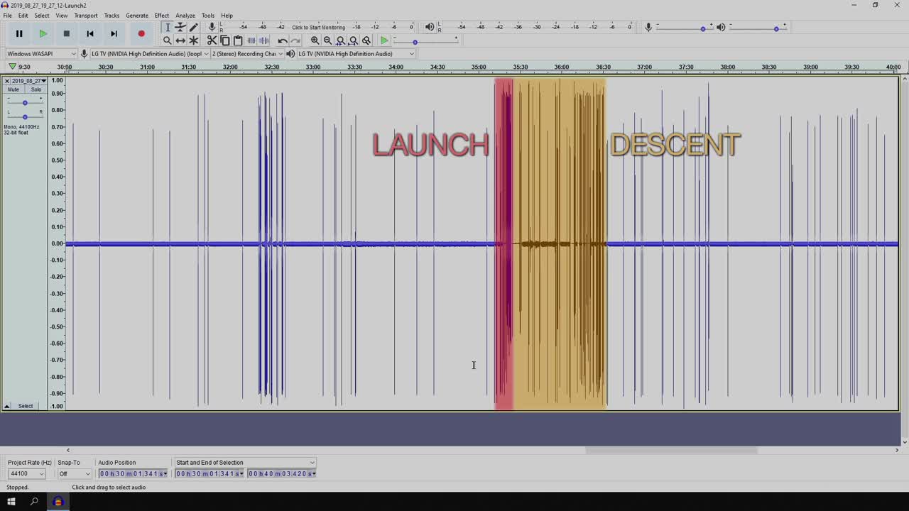Open the Transport menu

86,15
